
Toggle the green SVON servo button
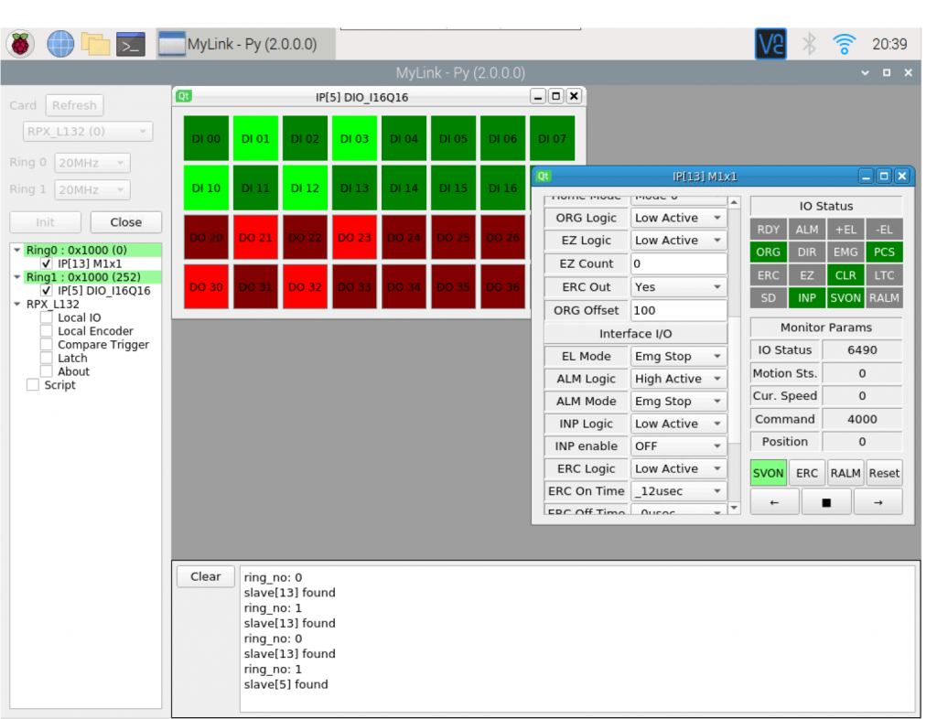[x=768, y=473]
